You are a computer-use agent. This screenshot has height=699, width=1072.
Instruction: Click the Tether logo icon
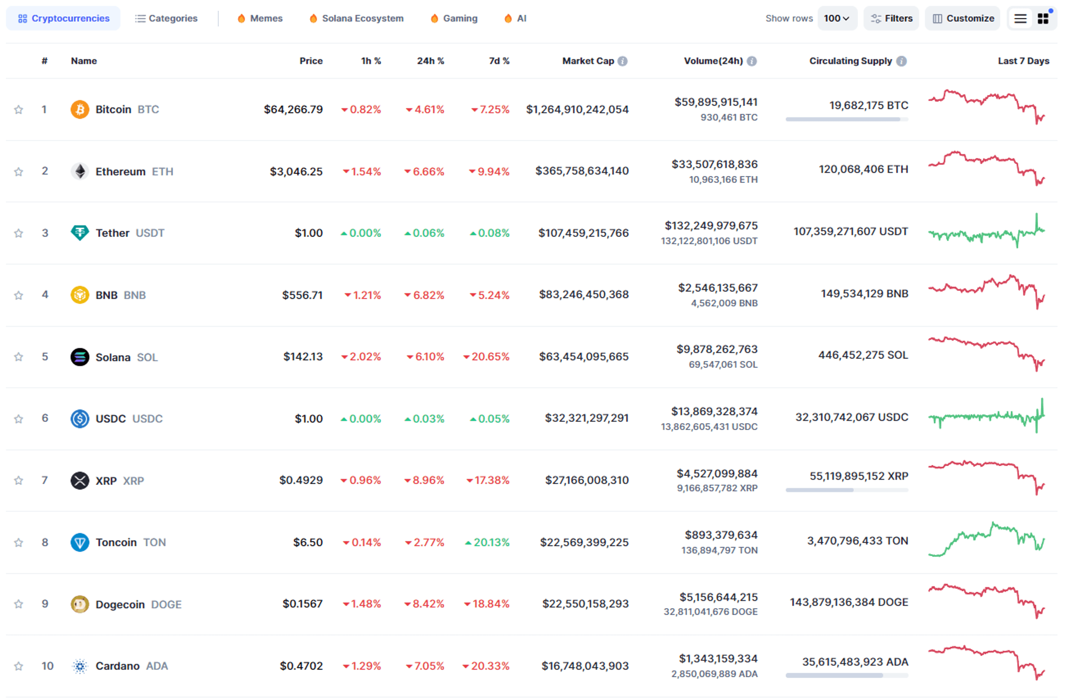(x=80, y=234)
